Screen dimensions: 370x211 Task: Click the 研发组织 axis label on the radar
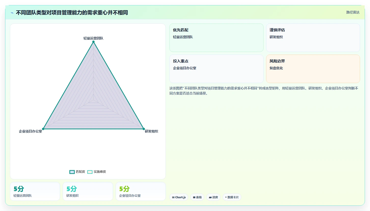[x=152, y=131]
